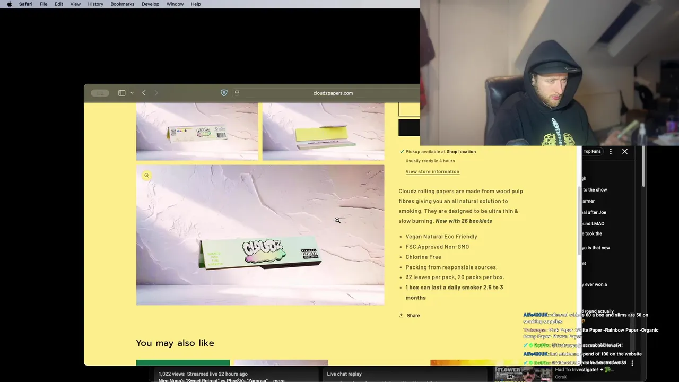Open the CoraX channel name

pos(561,377)
